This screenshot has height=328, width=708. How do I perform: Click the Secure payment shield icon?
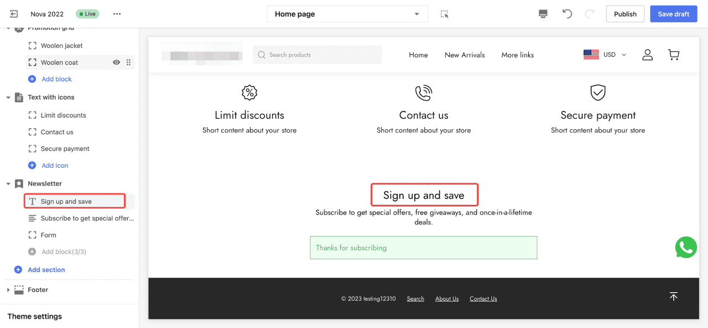pos(598,92)
